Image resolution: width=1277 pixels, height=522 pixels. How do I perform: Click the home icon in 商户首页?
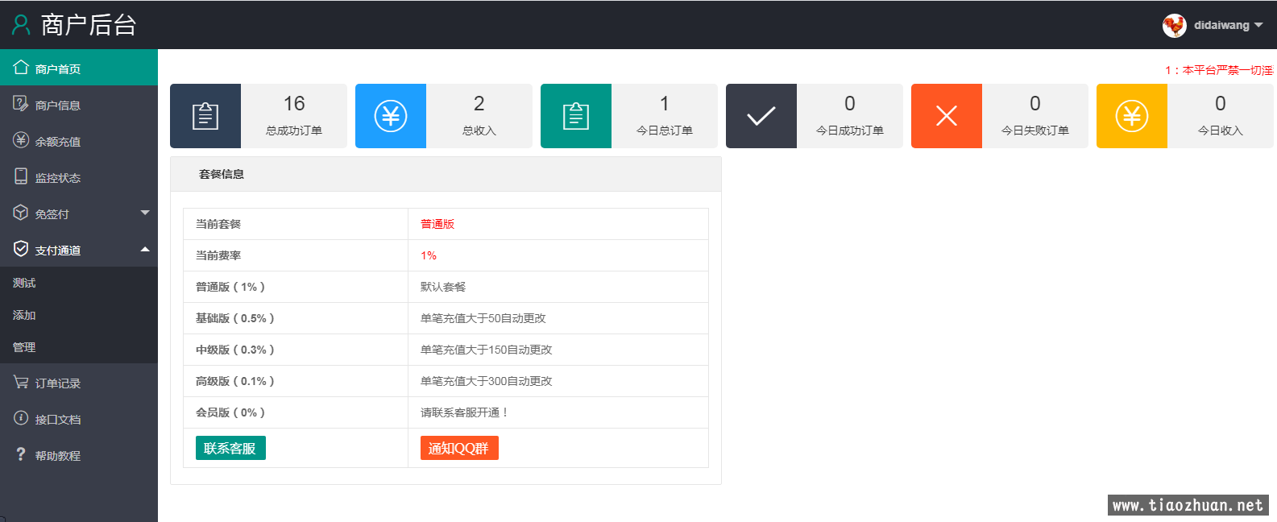click(21, 68)
